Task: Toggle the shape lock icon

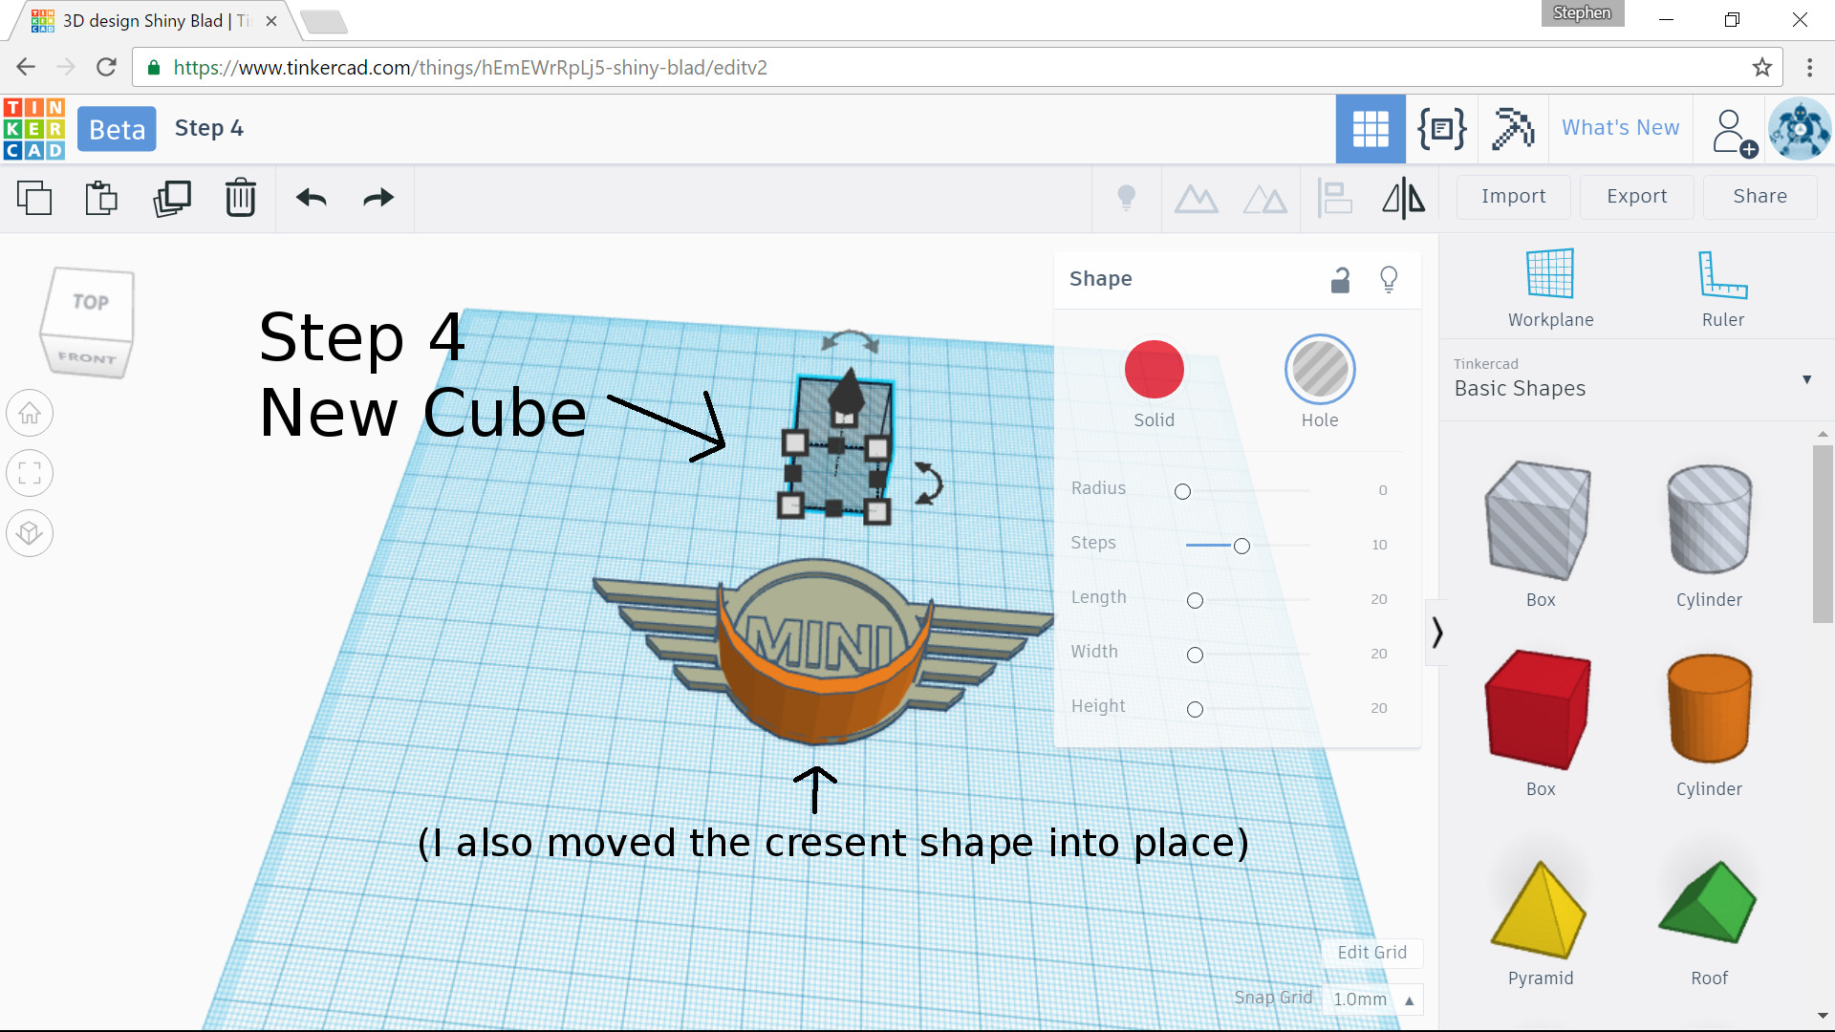Action: coord(1340,279)
